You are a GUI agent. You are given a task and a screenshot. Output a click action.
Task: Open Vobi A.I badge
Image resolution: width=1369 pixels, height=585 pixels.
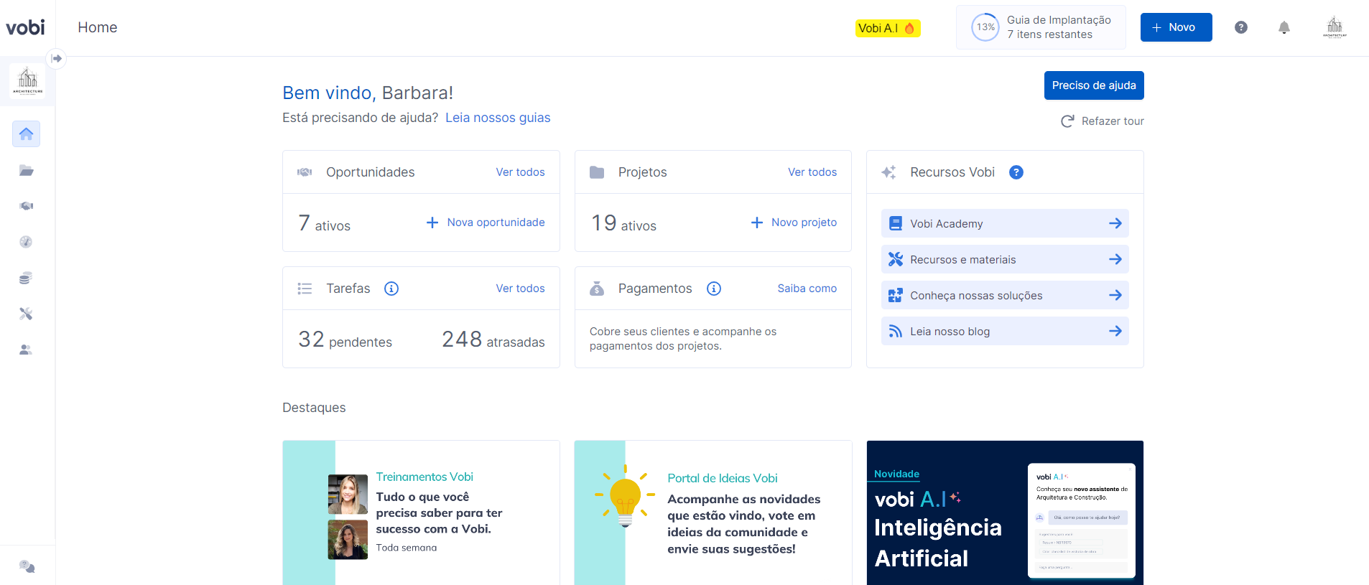888,28
